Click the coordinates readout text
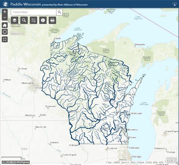Viewport: 179px width, 165px height. [x=17, y=162]
